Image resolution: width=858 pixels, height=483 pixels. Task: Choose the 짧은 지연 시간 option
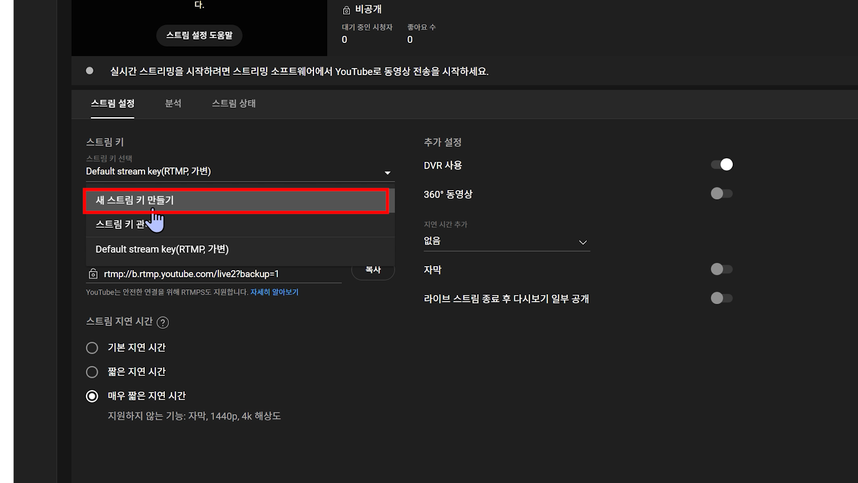tap(92, 372)
